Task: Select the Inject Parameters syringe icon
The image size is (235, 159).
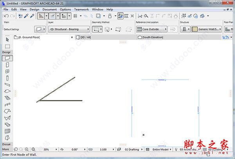Action: (x=32, y=16)
